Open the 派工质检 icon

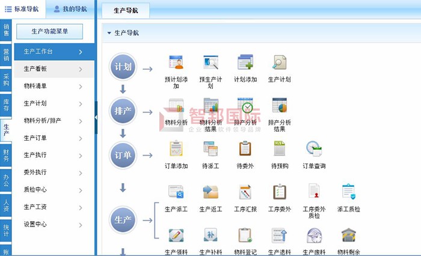(348, 192)
